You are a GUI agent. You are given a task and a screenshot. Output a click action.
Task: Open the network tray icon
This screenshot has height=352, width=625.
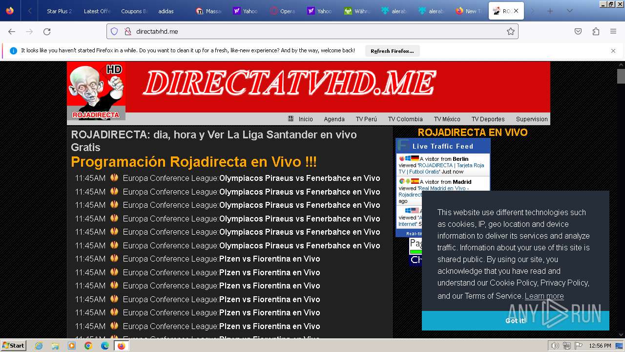pos(567,346)
